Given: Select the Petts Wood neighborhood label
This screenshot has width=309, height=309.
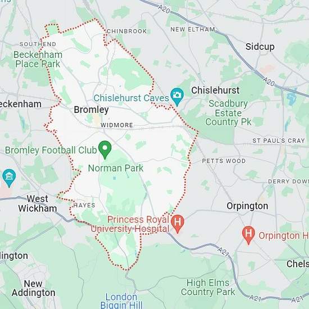Looking at the screenshot, I should click(224, 161).
